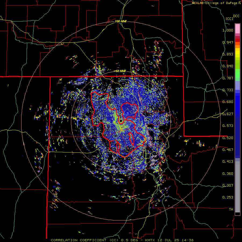Click the 0.5 DEG elevation text

point(130,240)
